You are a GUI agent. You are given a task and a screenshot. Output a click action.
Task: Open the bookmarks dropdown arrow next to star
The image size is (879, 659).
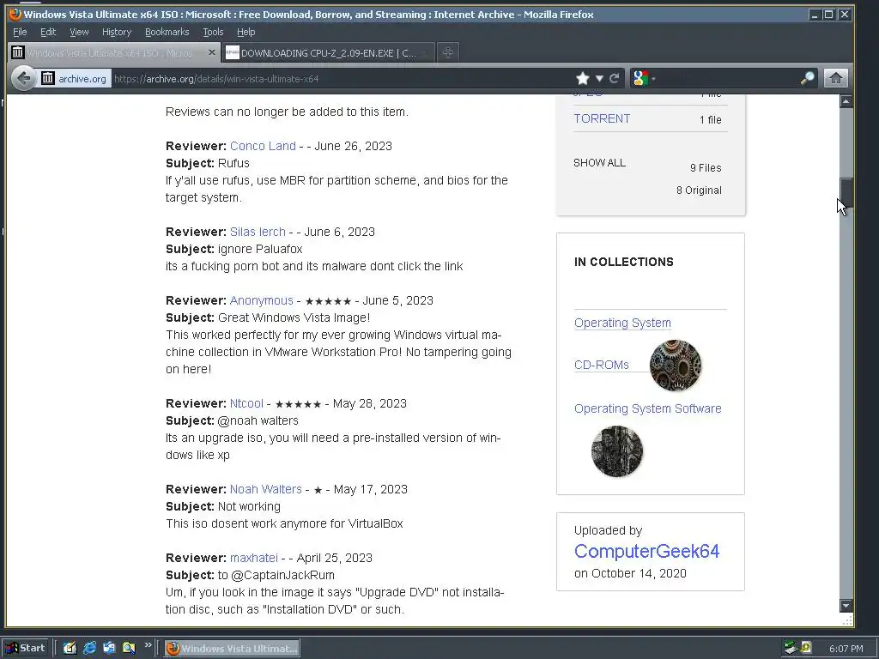pyautogui.click(x=599, y=78)
